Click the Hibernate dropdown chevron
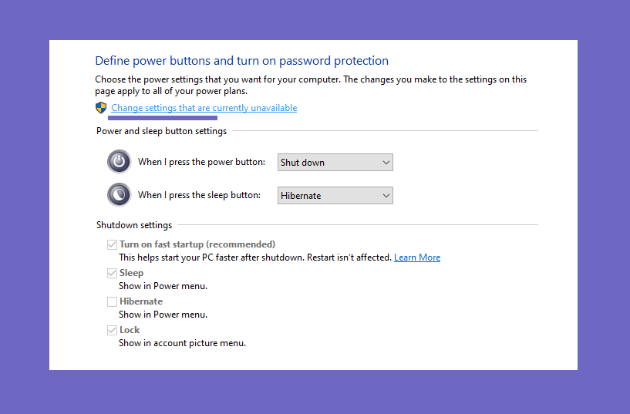 [x=386, y=196]
